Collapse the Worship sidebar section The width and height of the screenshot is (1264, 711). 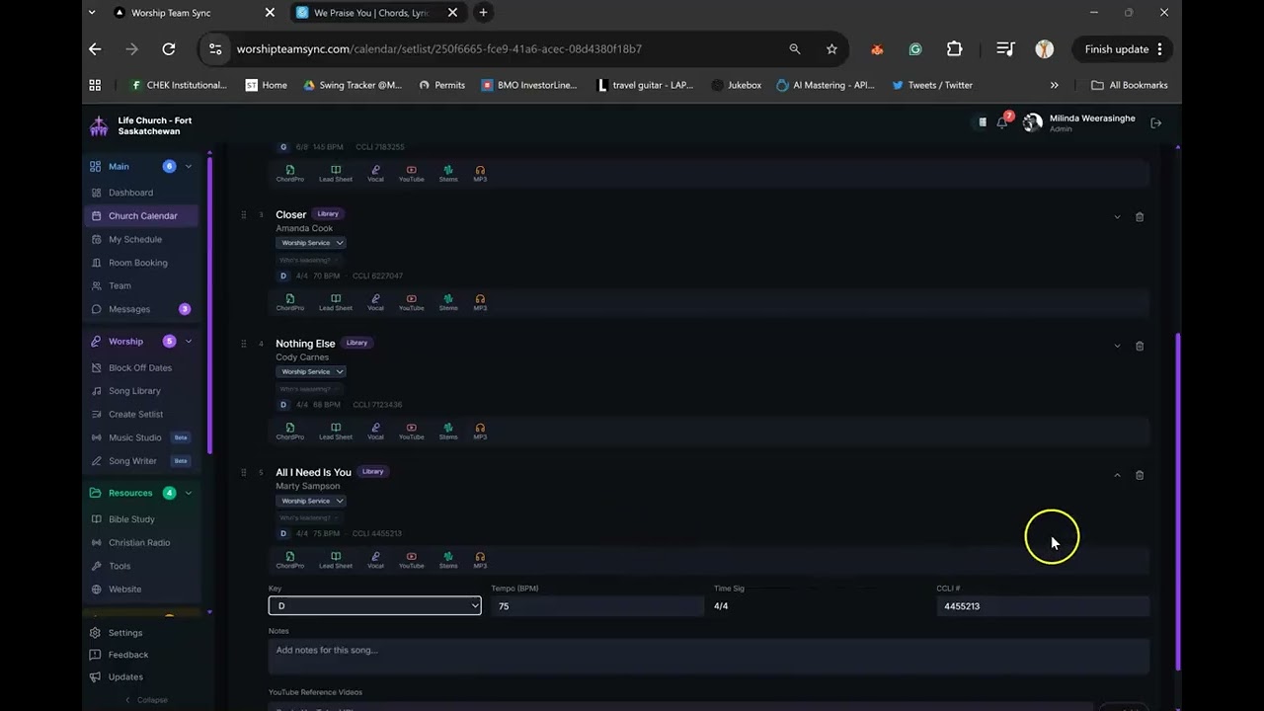point(189,342)
